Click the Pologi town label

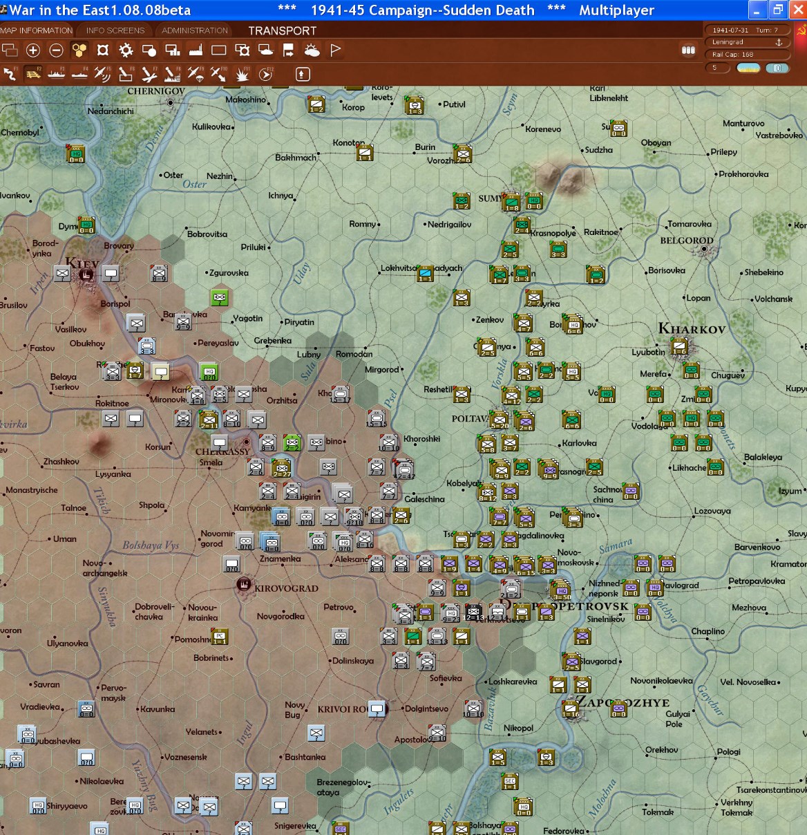[729, 752]
